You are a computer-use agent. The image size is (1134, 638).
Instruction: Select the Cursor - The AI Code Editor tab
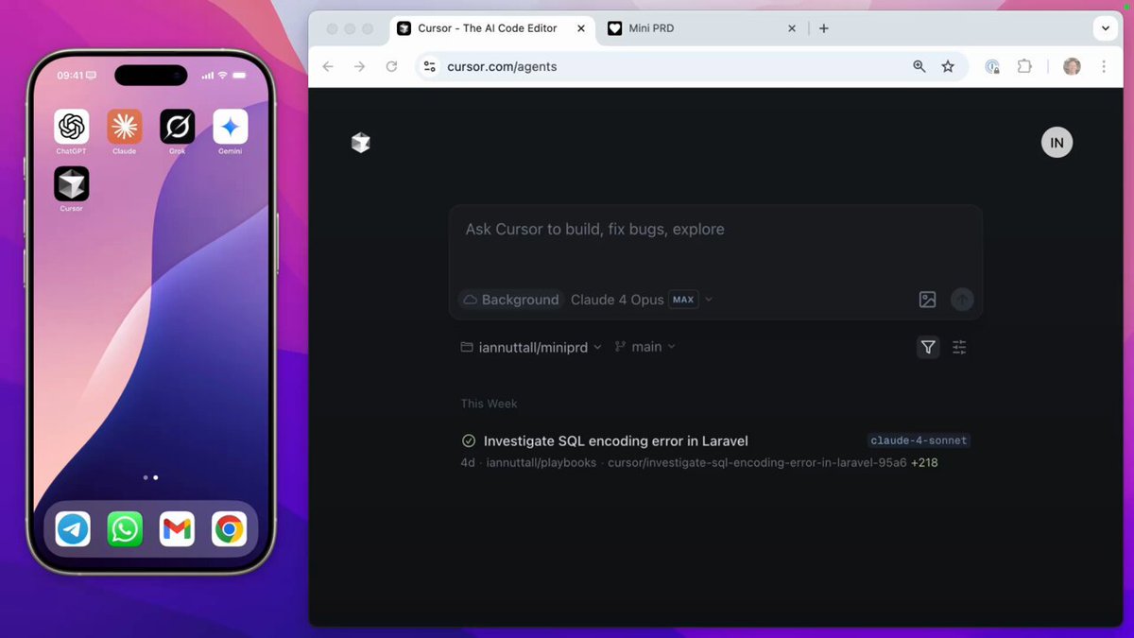point(491,28)
